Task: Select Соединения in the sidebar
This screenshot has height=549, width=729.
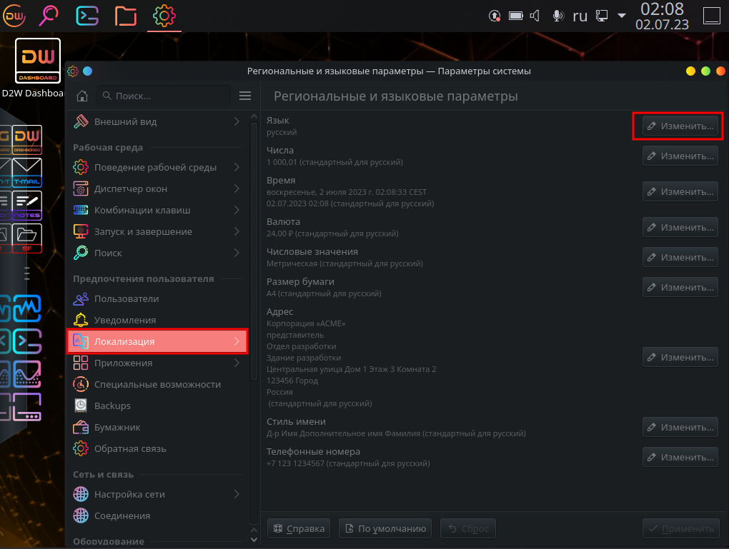Action: pos(122,515)
